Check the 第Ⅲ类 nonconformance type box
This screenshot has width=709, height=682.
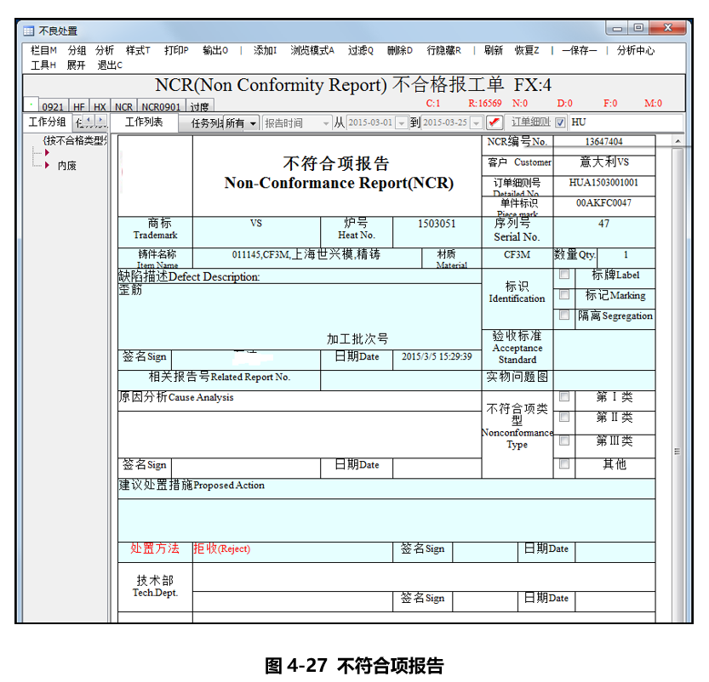563,440
